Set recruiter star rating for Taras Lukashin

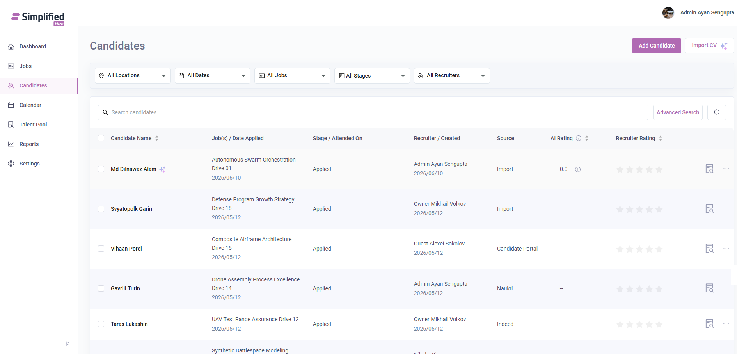[639, 324]
